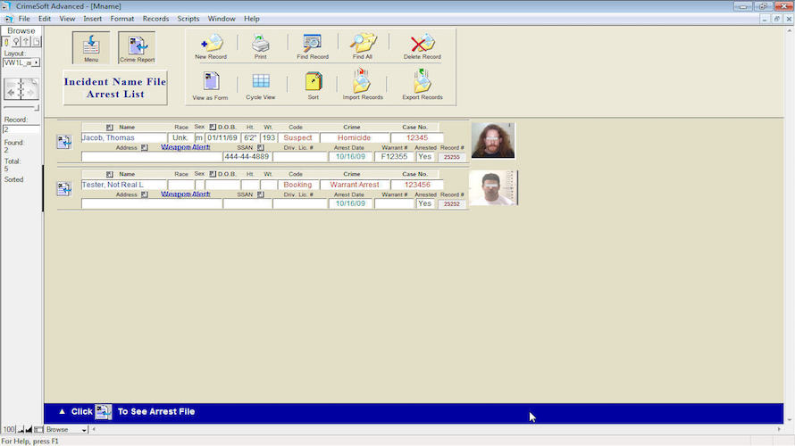Open the Records menu
This screenshot has width=795, height=446.
155,18
